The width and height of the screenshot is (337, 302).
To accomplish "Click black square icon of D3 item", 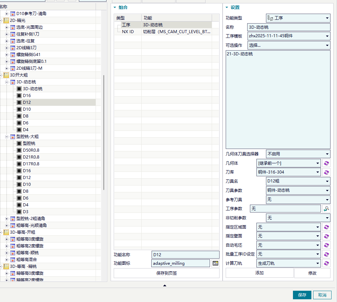I will coord(19,212).
